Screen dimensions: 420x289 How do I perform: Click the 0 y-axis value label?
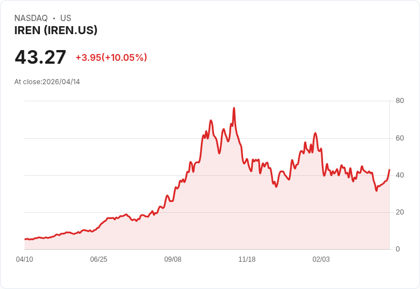(398, 249)
